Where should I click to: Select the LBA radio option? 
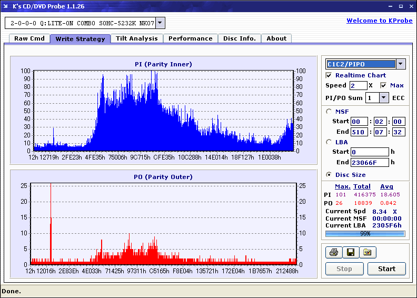coord(329,142)
